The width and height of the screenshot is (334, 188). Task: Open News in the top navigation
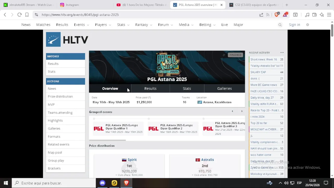point(26,25)
